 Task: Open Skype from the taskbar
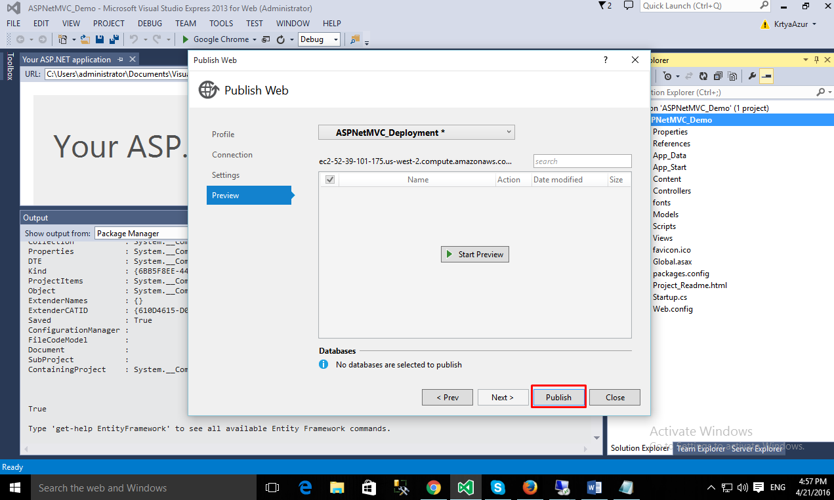[497, 488]
